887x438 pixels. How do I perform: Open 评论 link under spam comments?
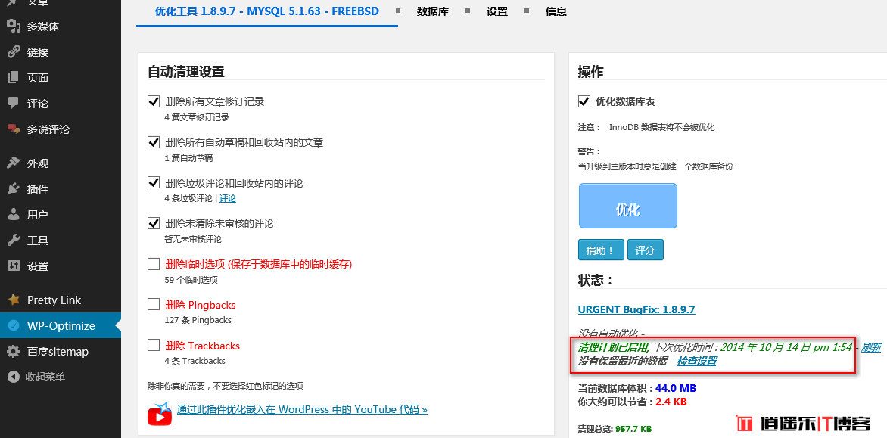(x=228, y=198)
